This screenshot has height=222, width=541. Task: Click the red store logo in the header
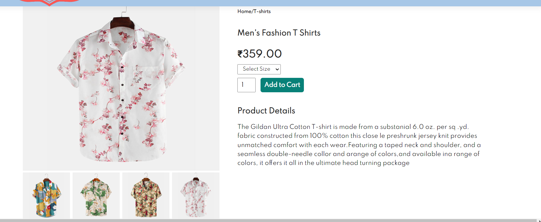(x=49, y=2)
